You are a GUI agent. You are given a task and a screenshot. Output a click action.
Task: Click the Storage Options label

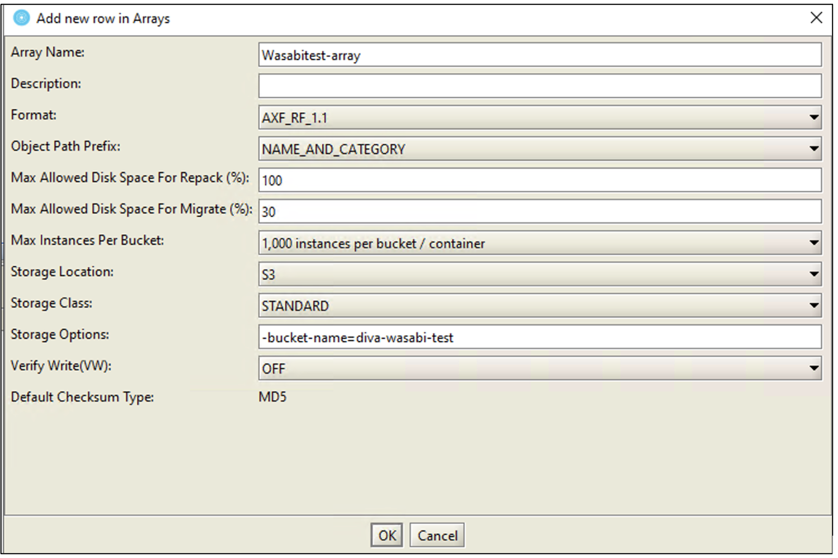[60, 334]
